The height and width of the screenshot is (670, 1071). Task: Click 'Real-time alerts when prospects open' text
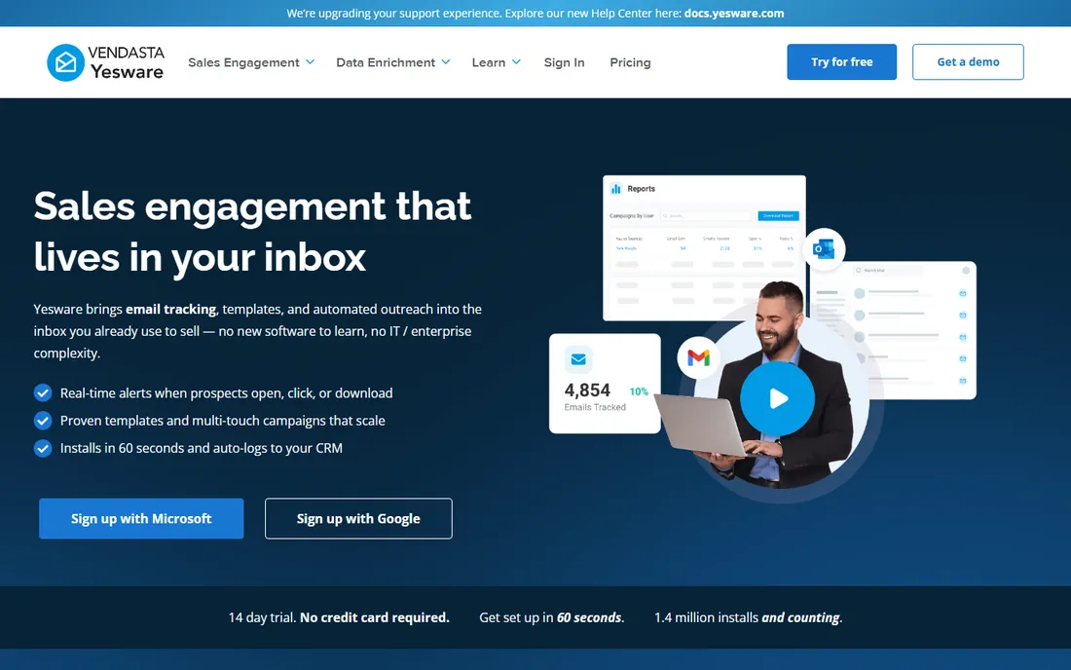pyautogui.click(x=226, y=392)
